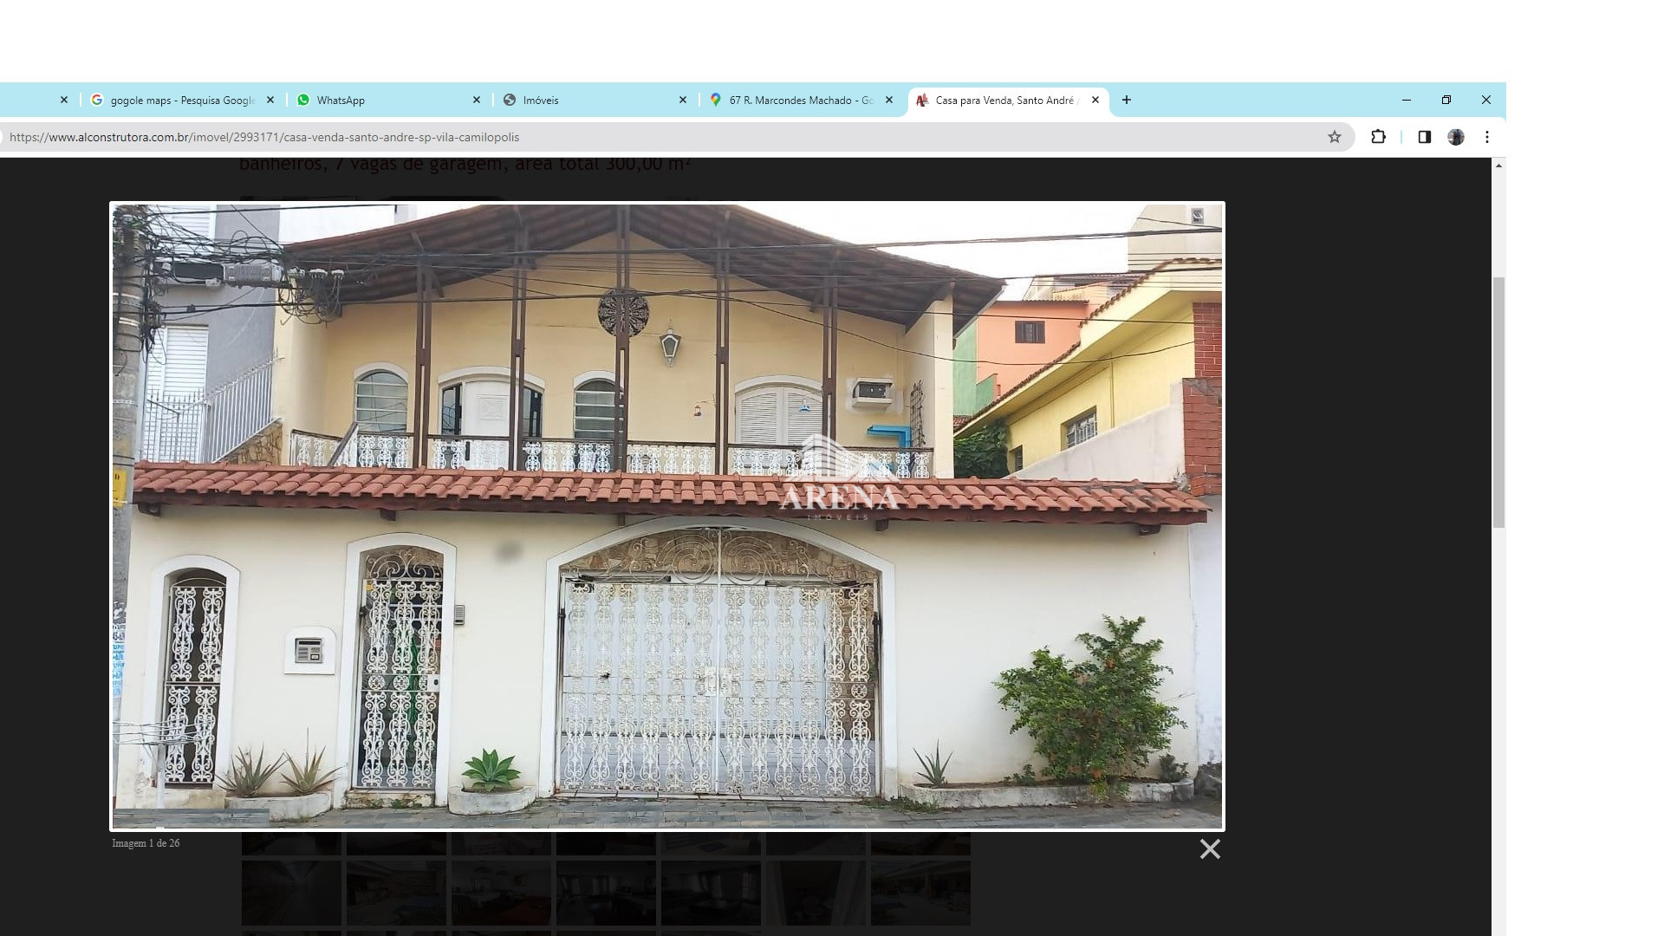This screenshot has height=936, width=1664.
Task: Click the page vertical scrollbar thumb
Action: (x=1498, y=403)
